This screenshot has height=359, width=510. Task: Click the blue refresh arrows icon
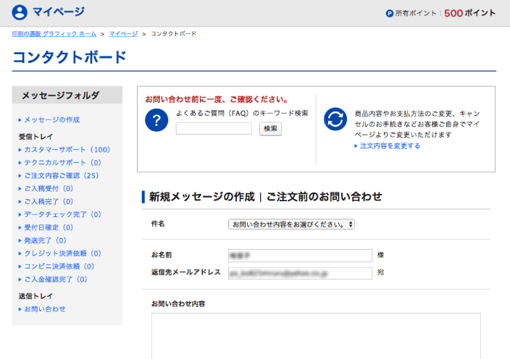pyautogui.click(x=335, y=119)
